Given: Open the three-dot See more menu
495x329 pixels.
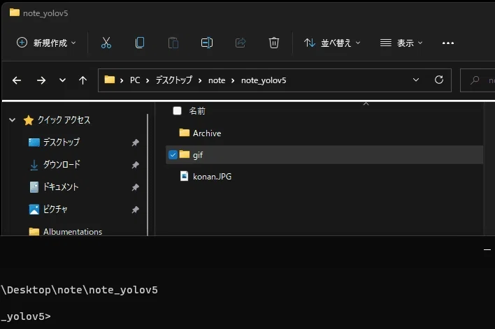Looking at the screenshot, I should pos(448,43).
